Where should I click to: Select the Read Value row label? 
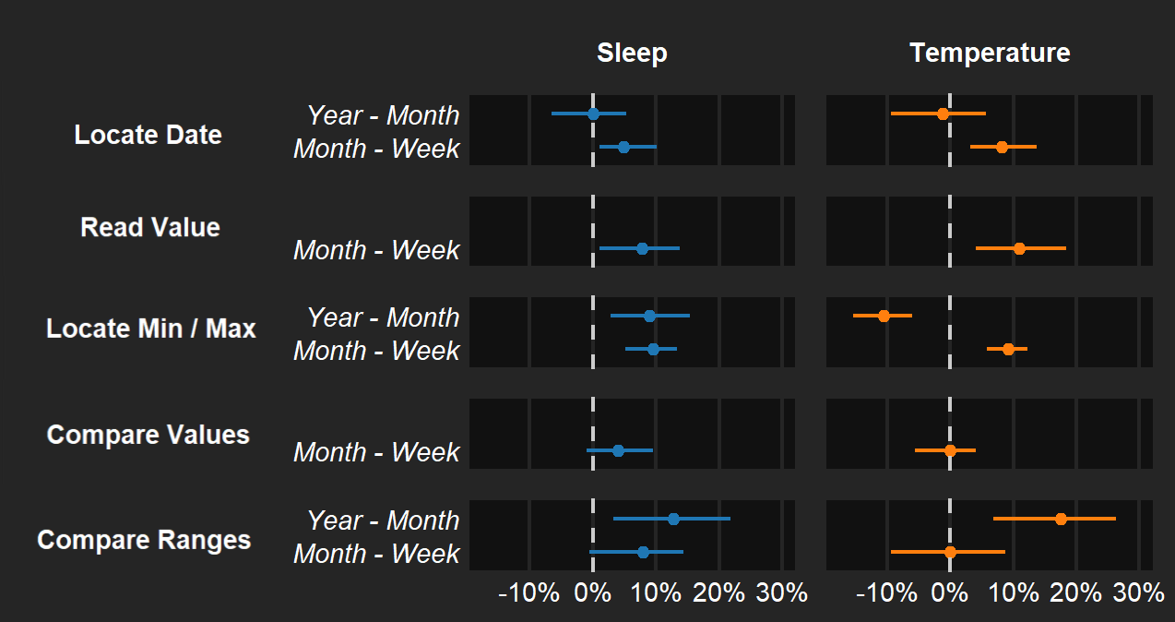tap(149, 227)
